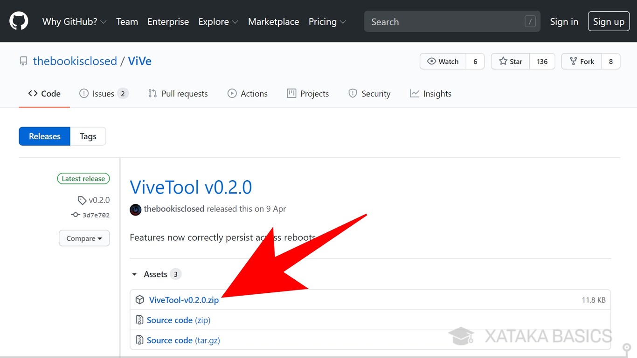Switch to Tags view
The image size is (637, 358).
coord(88,136)
